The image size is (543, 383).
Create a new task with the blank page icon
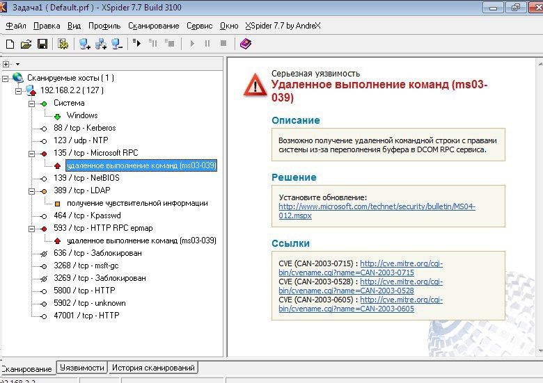[x=10, y=44]
